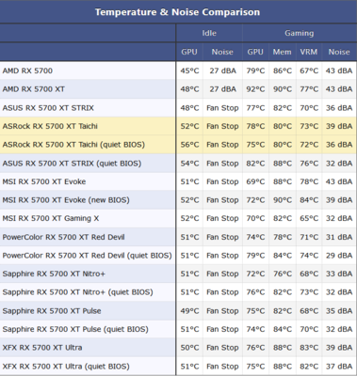The height and width of the screenshot is (376, 357).
Task: Click the 86°C Mem value for AMD RX 5700
Action: tap(283, 70)
